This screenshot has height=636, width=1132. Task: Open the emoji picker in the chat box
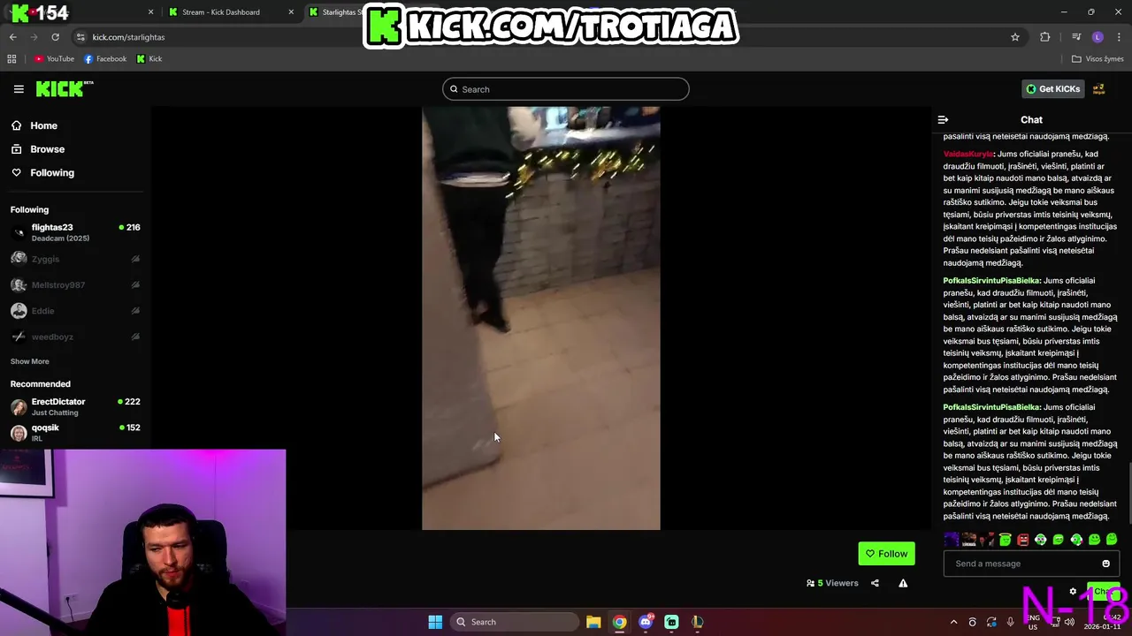[x=1105, y=564]
